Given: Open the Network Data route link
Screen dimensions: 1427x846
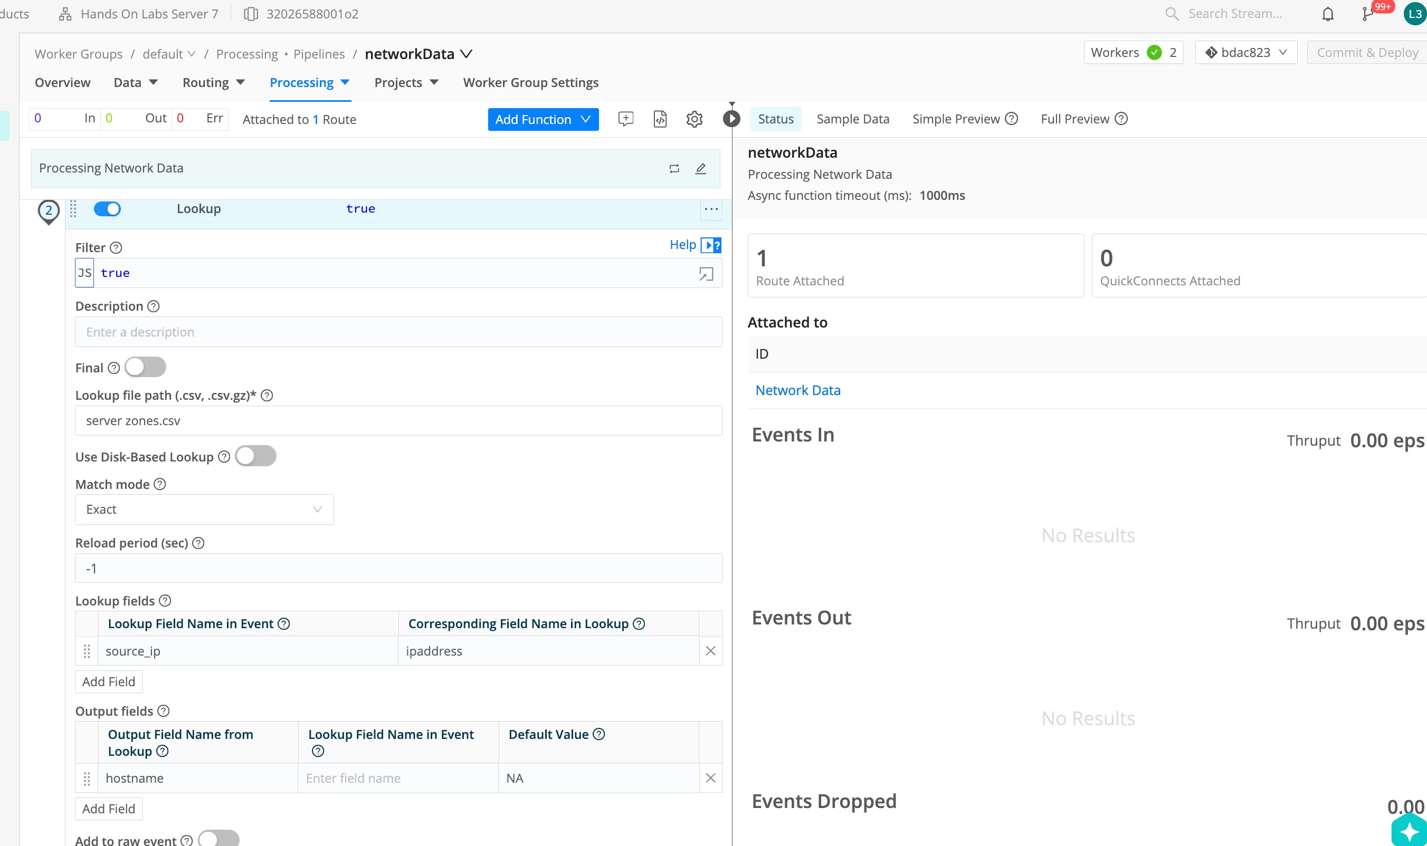Looking at the screenshot, I should pos(797,390).
